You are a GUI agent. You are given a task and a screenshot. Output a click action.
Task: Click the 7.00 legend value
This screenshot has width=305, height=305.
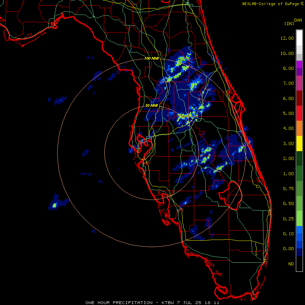288,83
